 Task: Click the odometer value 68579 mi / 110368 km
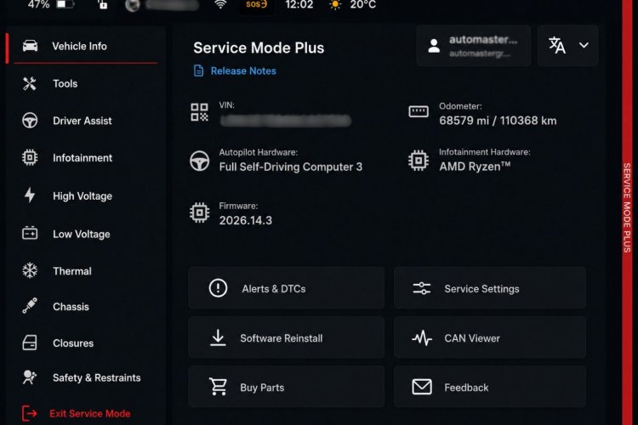[x=498, y=121]
